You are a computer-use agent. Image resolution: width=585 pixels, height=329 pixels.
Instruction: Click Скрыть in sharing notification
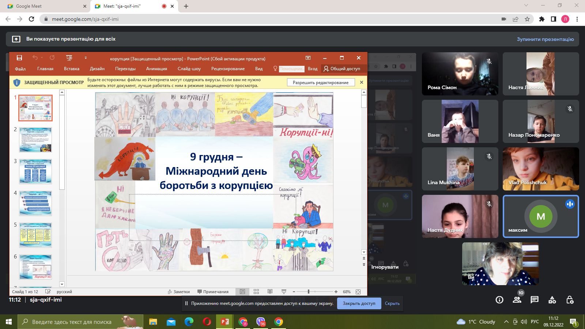coord(392,303)
